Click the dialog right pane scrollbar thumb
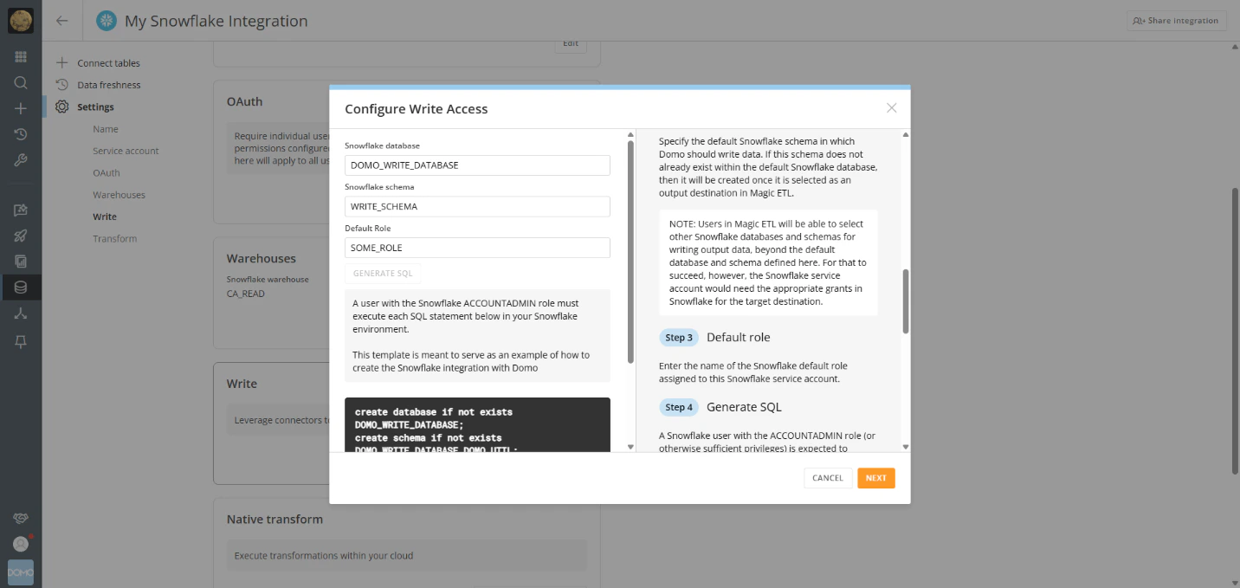 click(906, 301)
